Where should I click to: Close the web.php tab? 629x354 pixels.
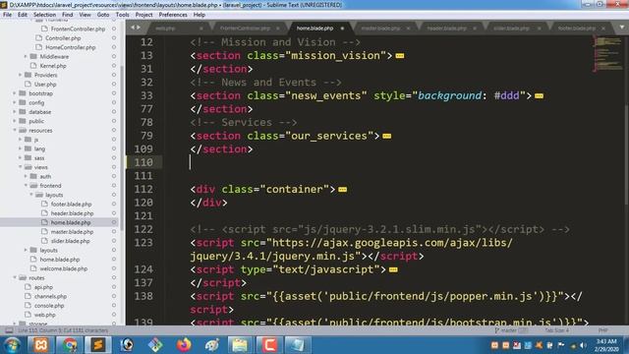(200, 29)
